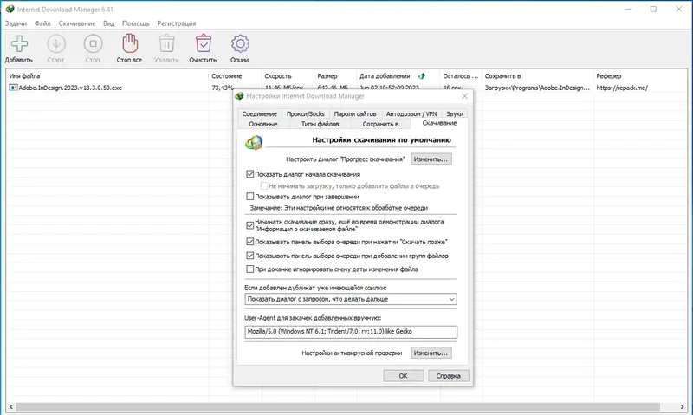Switch to the Соединение tab
Viewport: 693px width, 415px height.
point(259,114)
